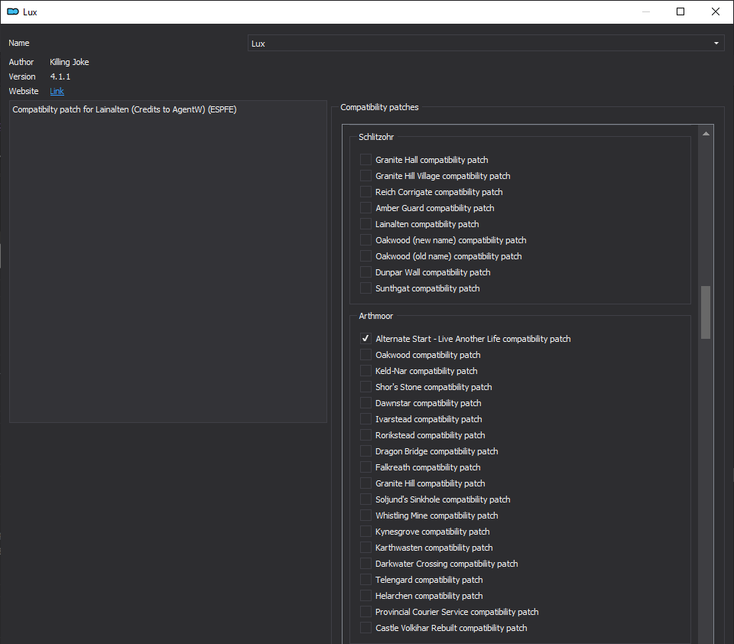This screenshot has width=734, height=644.
Task: Check Sunthgat compatibility patch
Action: click(365, 288)
